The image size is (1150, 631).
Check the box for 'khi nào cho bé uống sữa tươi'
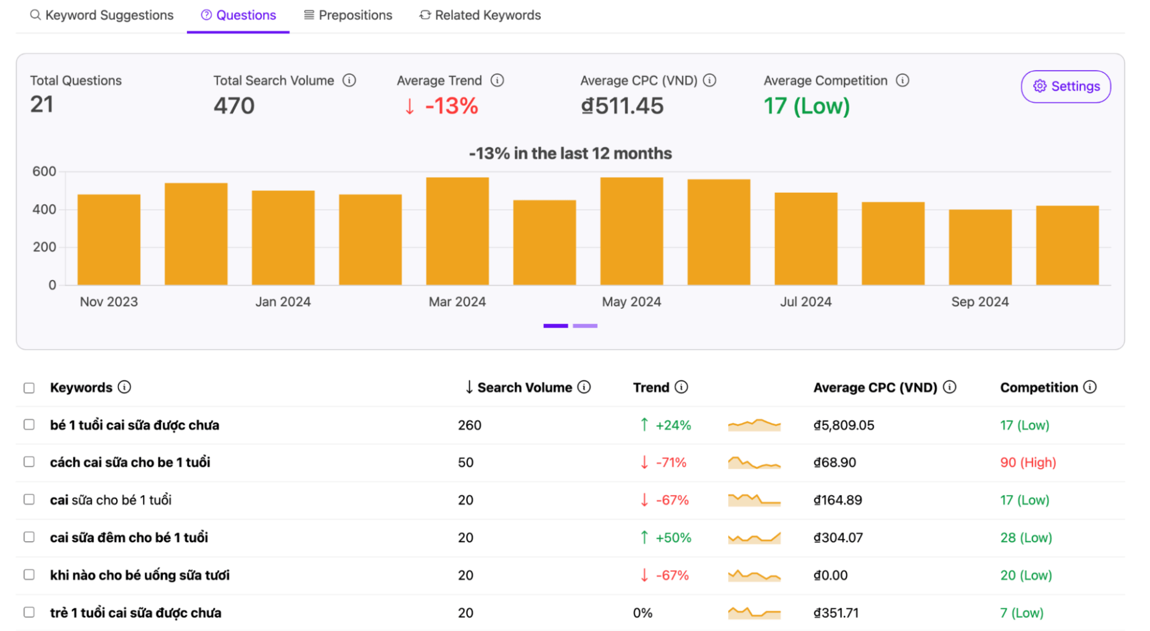[x=29, y=574]
